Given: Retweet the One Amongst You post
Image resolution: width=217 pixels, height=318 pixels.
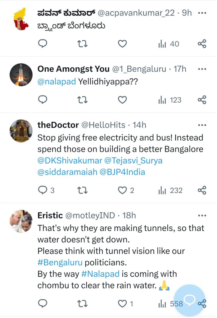Looking at the screenshot, I should coord(82,100).
